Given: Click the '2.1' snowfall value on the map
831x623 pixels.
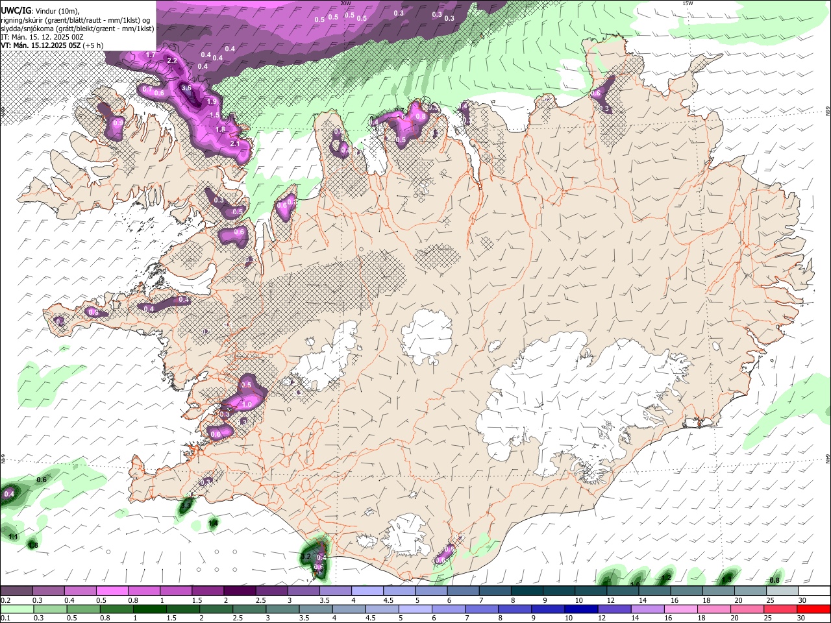Looking at the screenshot, I should pyautogui.click(x=235, y=143).
